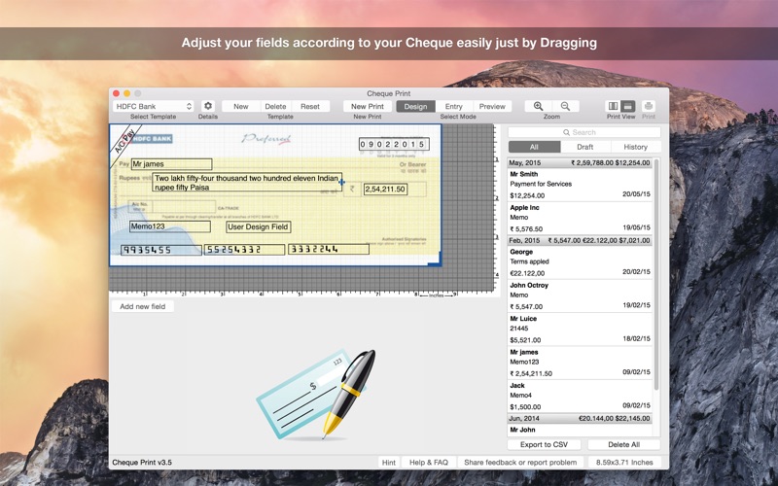
Task: Select the Memo123 field on cheque
Action: [x=169, y=226]
